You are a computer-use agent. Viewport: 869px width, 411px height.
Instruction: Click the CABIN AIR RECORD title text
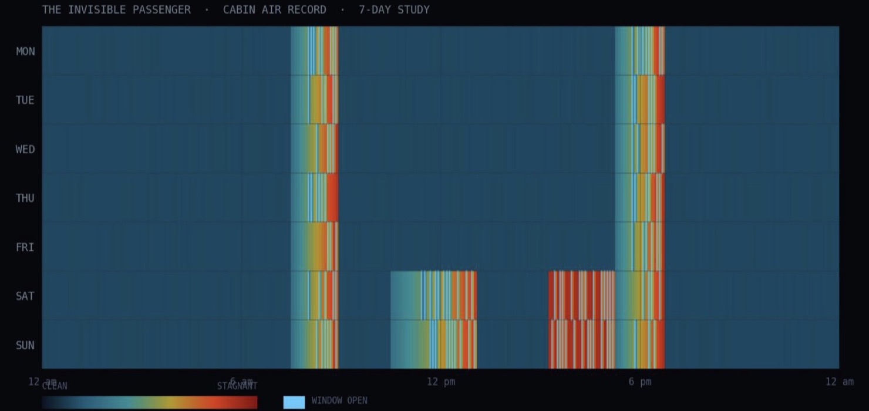point(275,10)
